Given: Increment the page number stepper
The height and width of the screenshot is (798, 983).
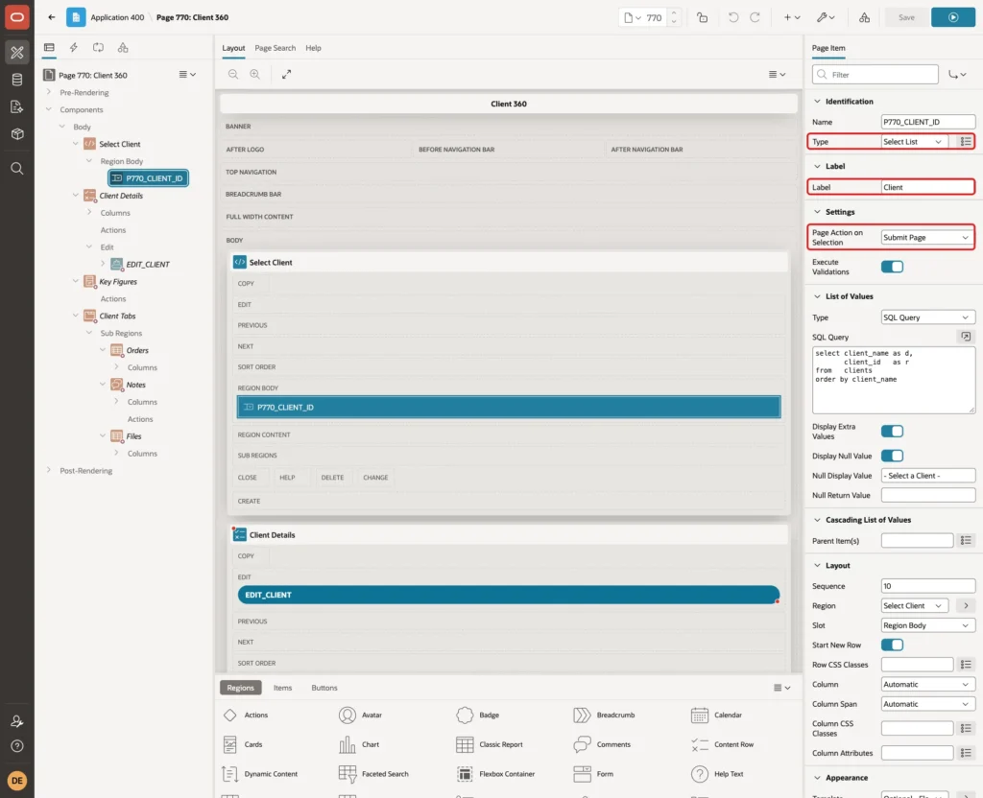Looking at the screenshot, I should (x=674, y=12).
